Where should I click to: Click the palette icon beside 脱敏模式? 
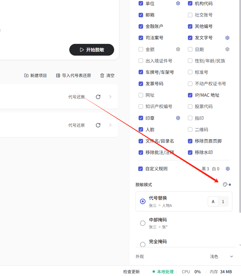click(x=225, y=184)
